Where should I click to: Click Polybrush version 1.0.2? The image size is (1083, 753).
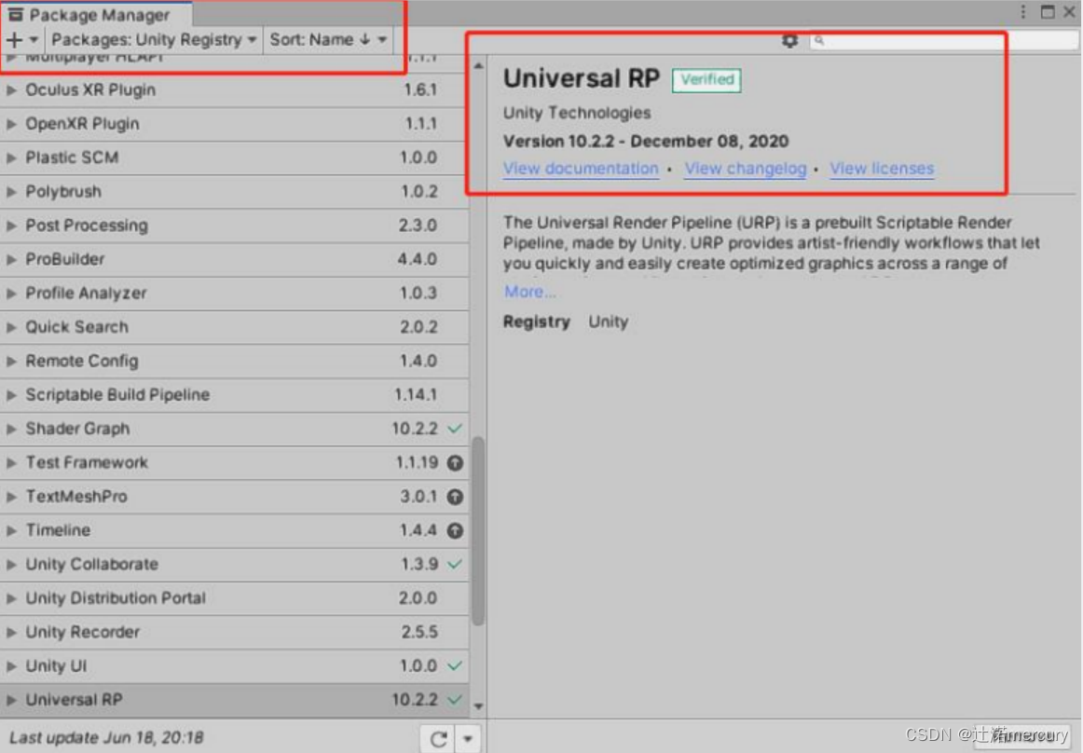[419, 191]
